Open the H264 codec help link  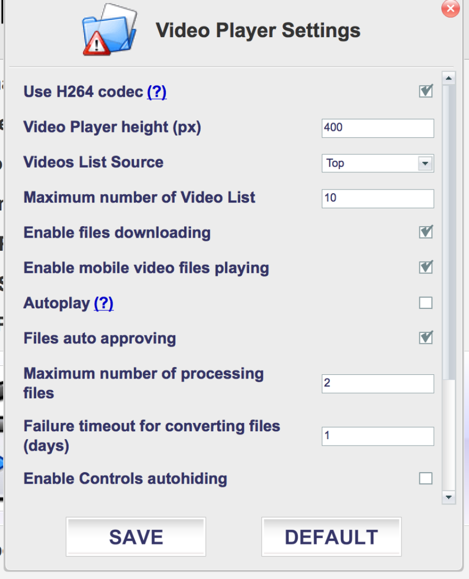click(x=157, y=92)
